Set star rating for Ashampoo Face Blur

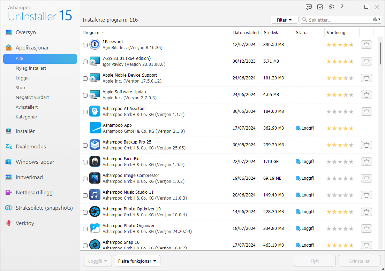click(340, 162)
